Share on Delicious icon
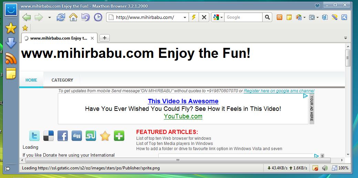 coord(49,136)
